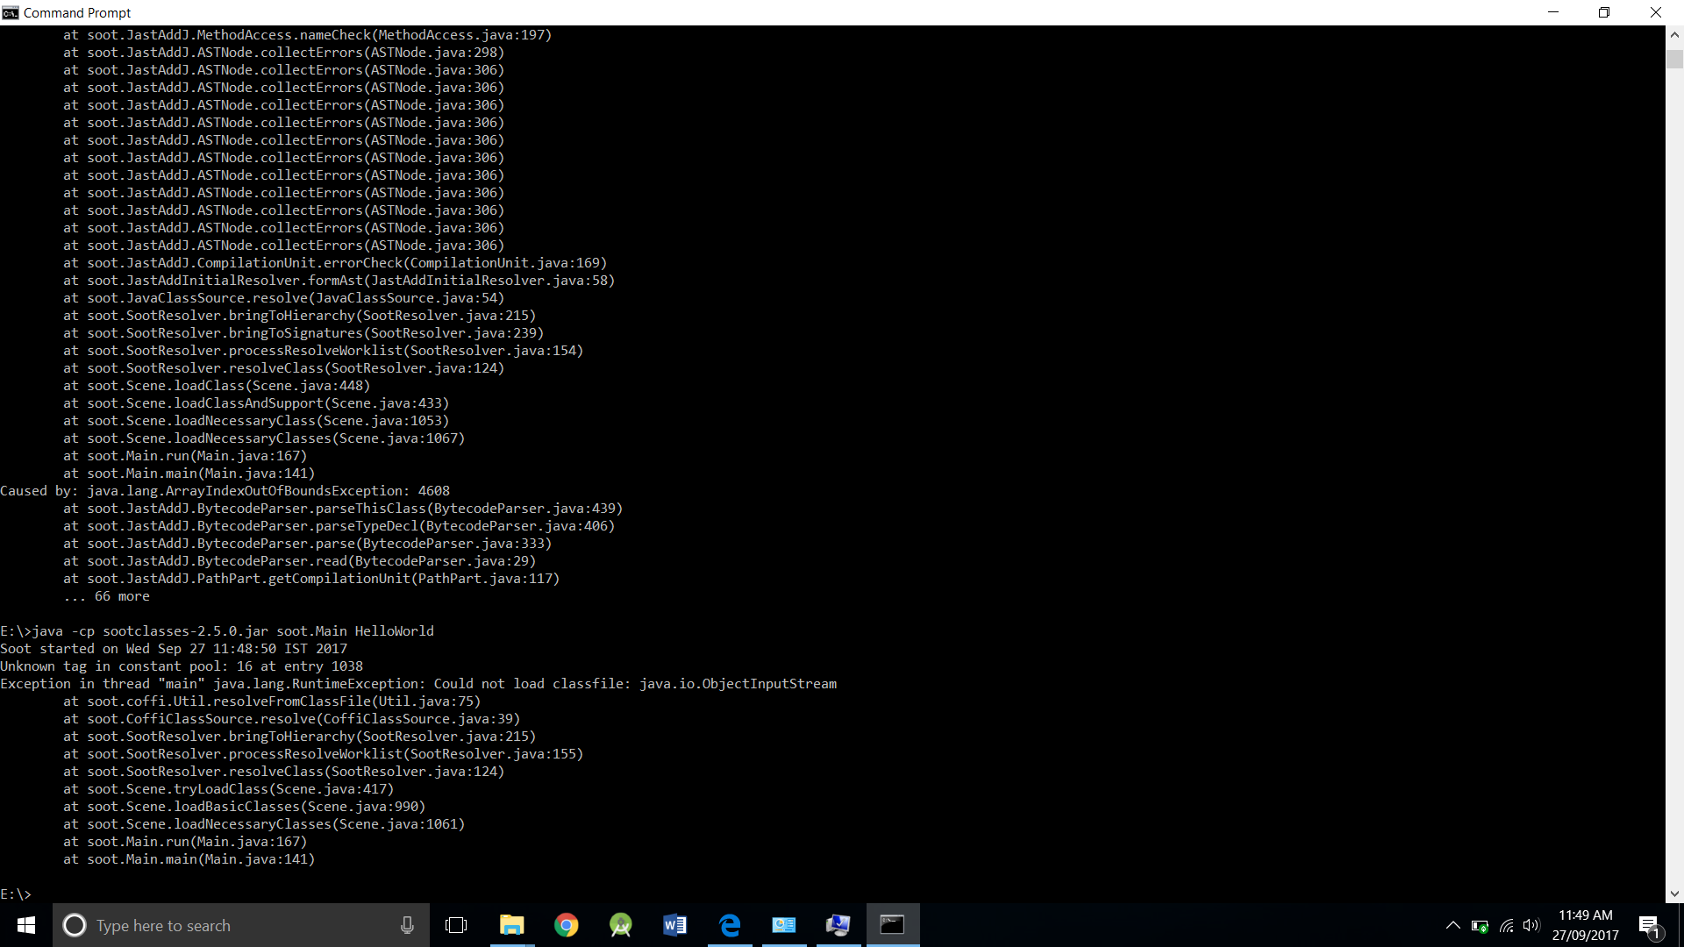Click the scrollbar up arrow
The image size is (1684, 947).
[1674, 35]
